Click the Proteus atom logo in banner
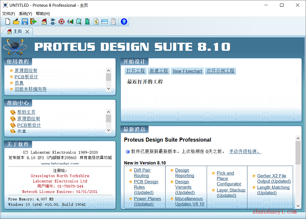Image resolution: width=306 pixels, height=219 pixels. 15,47
